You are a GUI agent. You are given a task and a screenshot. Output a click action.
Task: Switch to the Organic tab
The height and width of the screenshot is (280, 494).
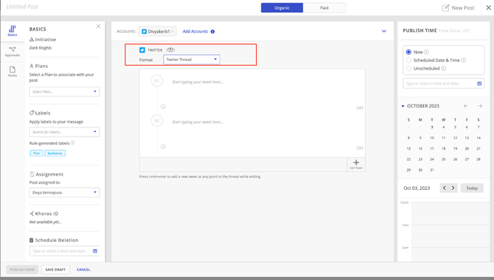(x=282, y=8)
